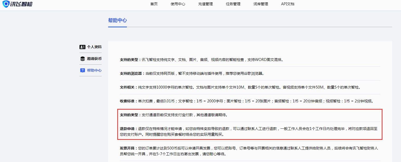Open 充值管理 in the top navigation
This screenshot has height=162, width=401.
click(x=206, y=4)
